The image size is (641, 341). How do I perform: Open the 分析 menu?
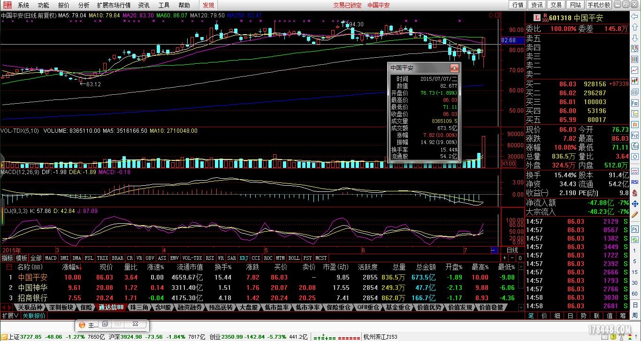pyautogui.click(x=84, y=5)
